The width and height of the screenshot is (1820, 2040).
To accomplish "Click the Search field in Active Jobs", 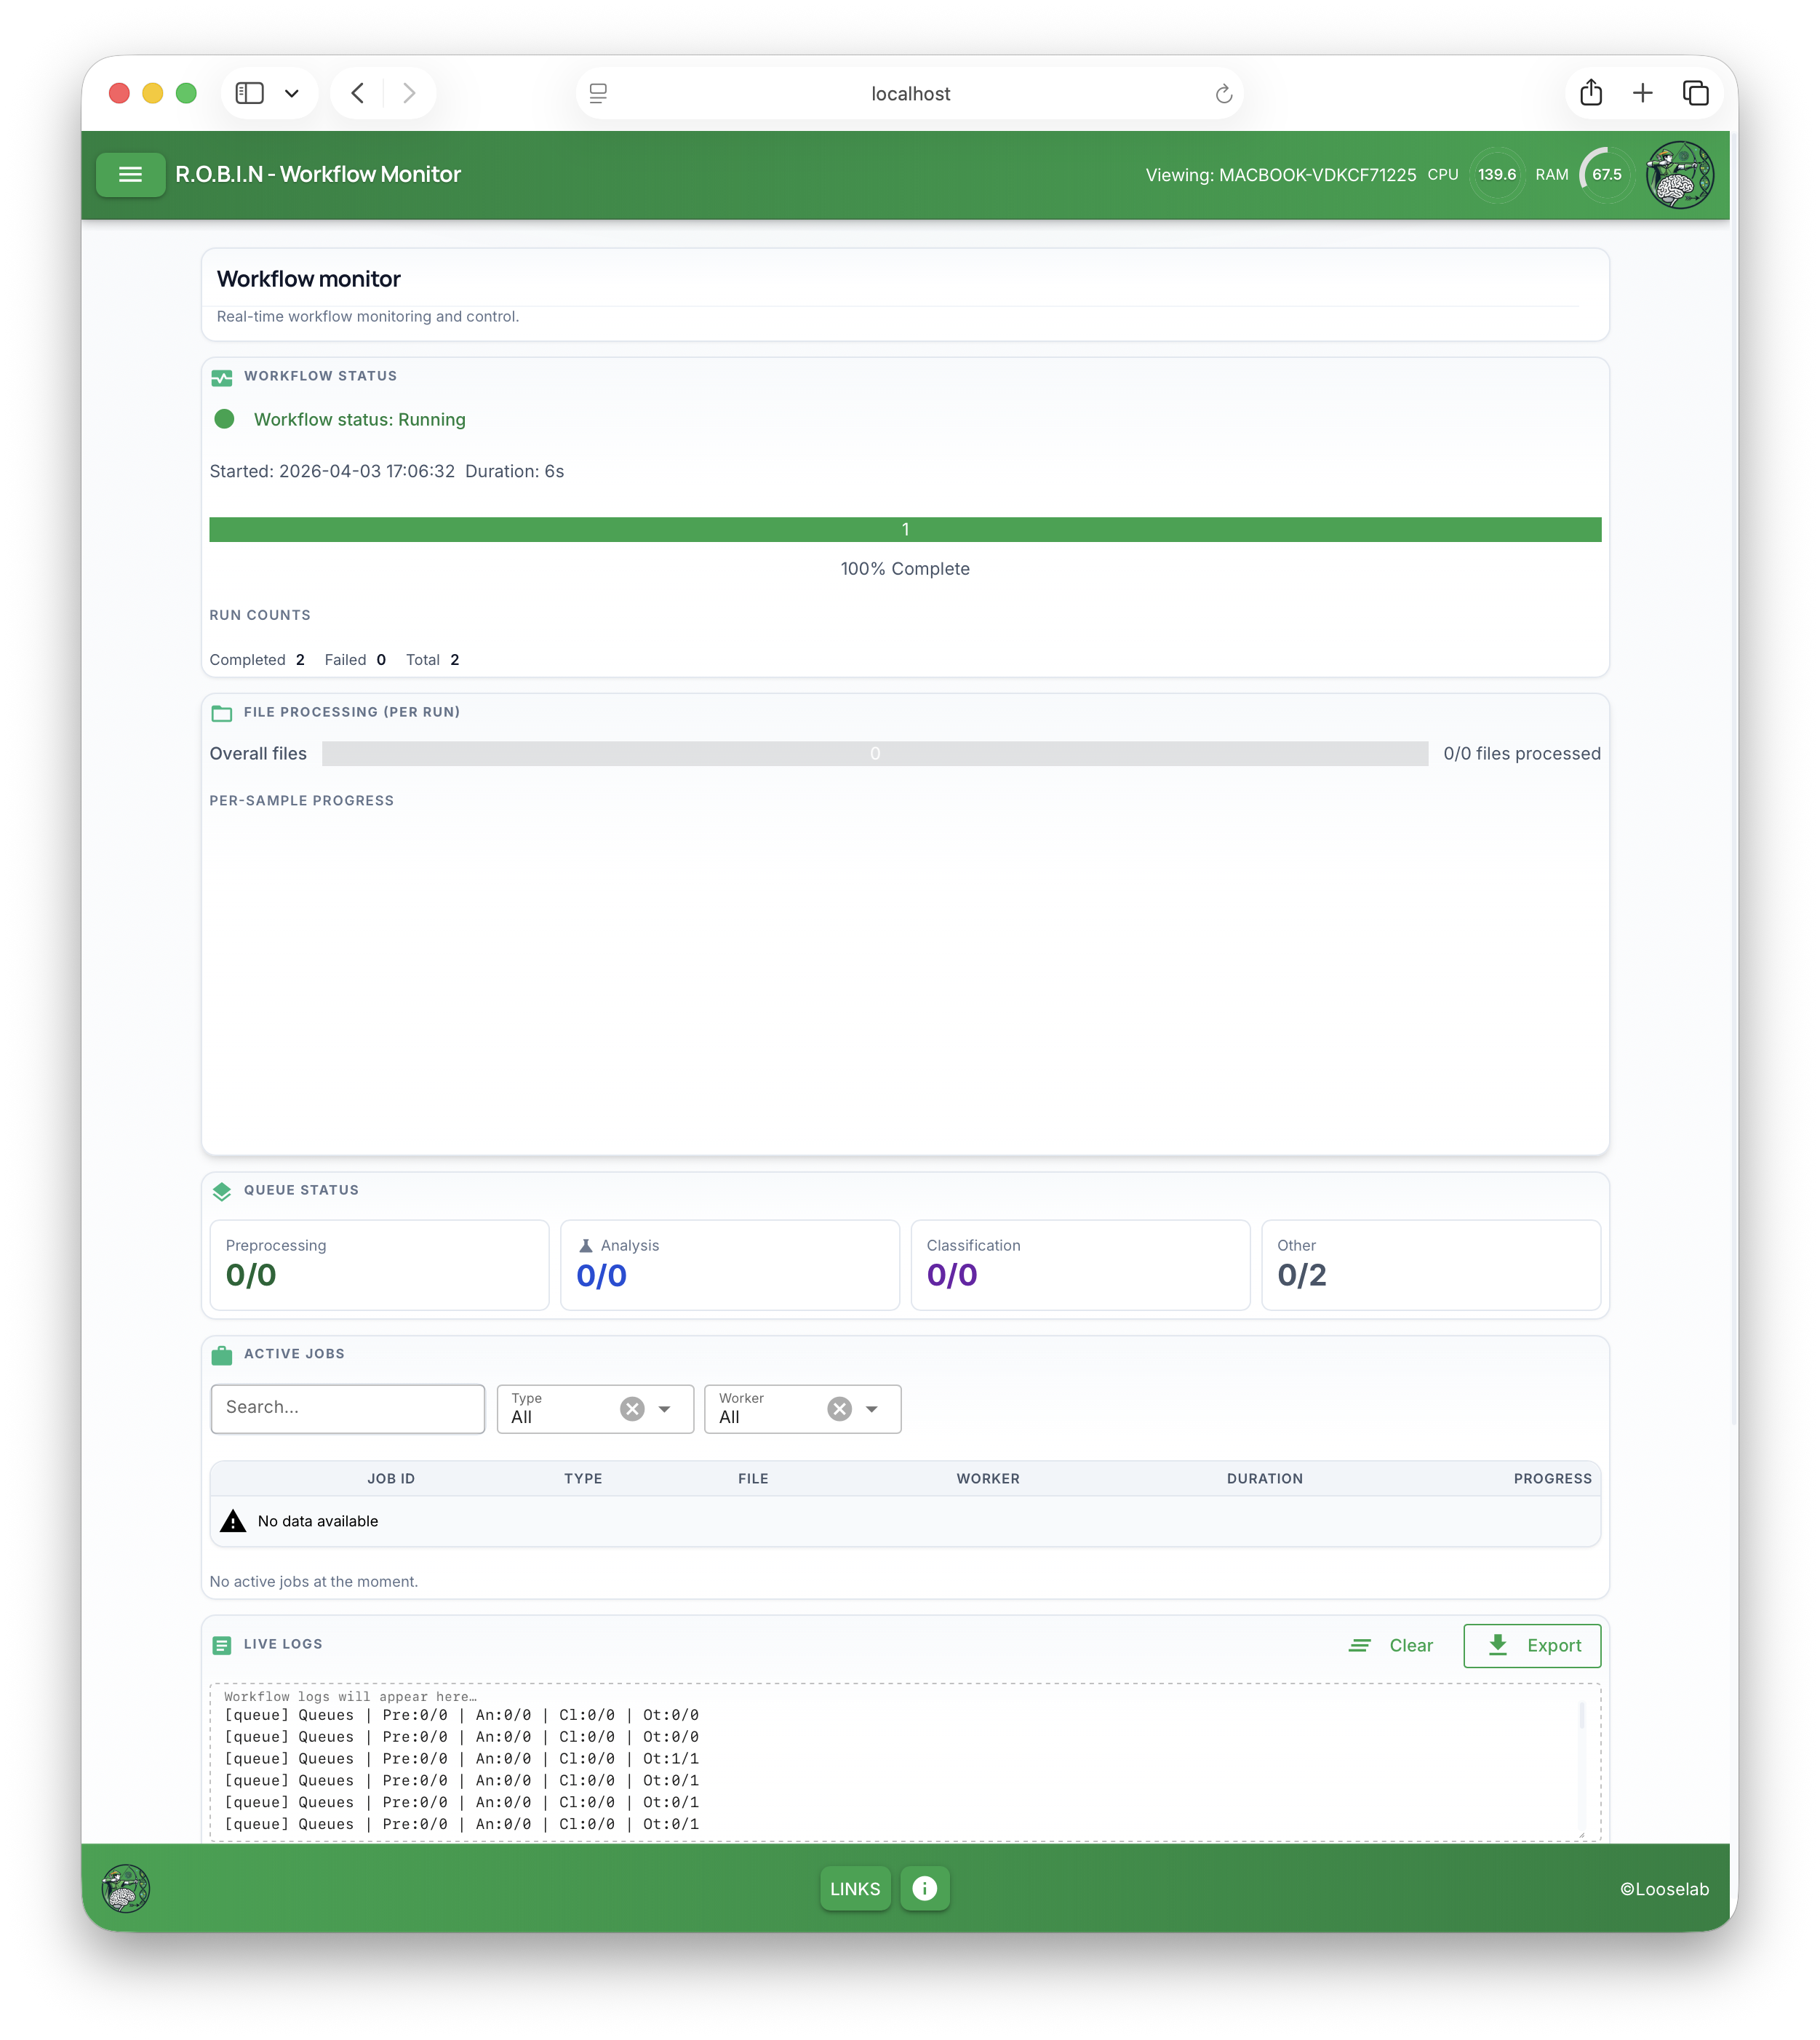I will click(x=347, y=1408).
